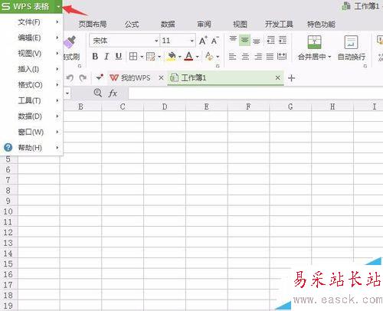Expand the borders dropdown arrow

142,57
